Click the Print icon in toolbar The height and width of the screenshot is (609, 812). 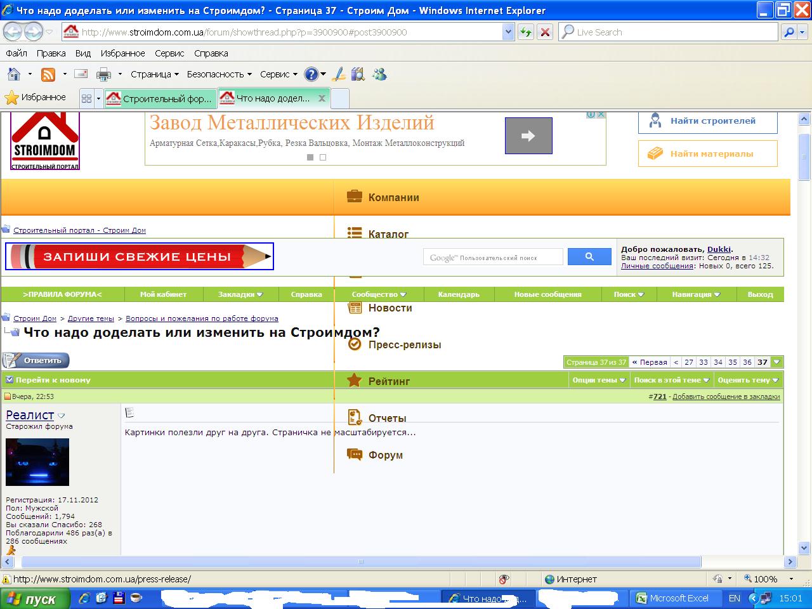click(x=103, y=74)
